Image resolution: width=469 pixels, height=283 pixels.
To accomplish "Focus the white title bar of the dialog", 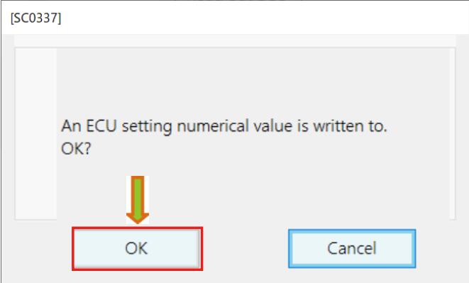I will [x=234, y=18].
